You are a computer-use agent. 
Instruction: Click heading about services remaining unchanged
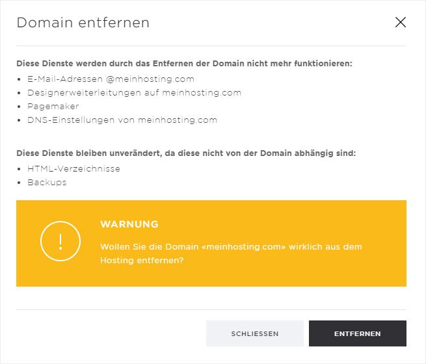click(x=186, y=153)
